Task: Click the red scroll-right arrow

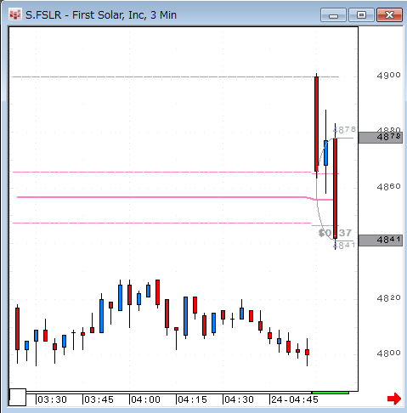Action: click(x=394, y=399)
